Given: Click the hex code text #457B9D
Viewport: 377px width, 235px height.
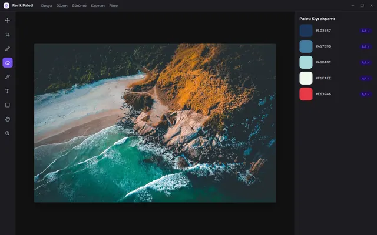Looking at the screenshot, I should pos(323,46).
